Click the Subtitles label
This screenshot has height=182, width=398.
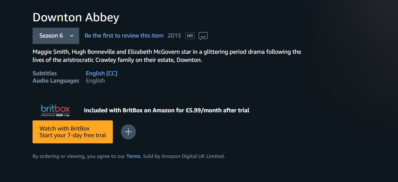coord(45,73)
